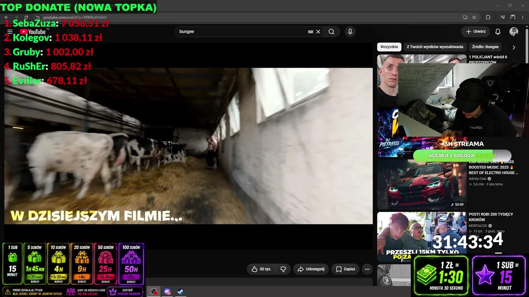This screenshot has width=529, height=297.
Task: Go back in the browser
Action: 6,17
